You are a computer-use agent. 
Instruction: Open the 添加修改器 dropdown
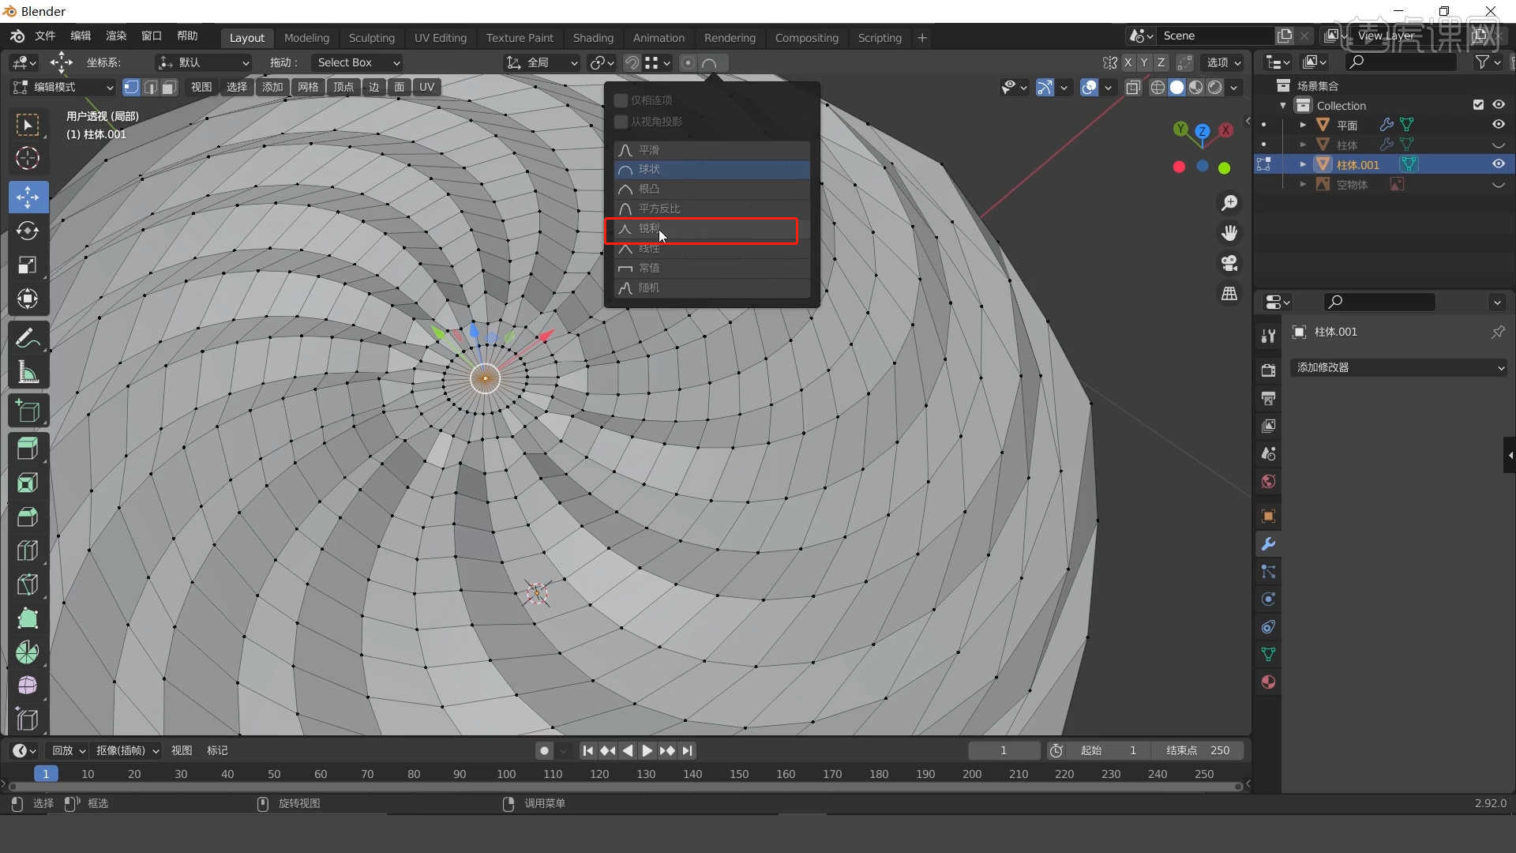1398,367
